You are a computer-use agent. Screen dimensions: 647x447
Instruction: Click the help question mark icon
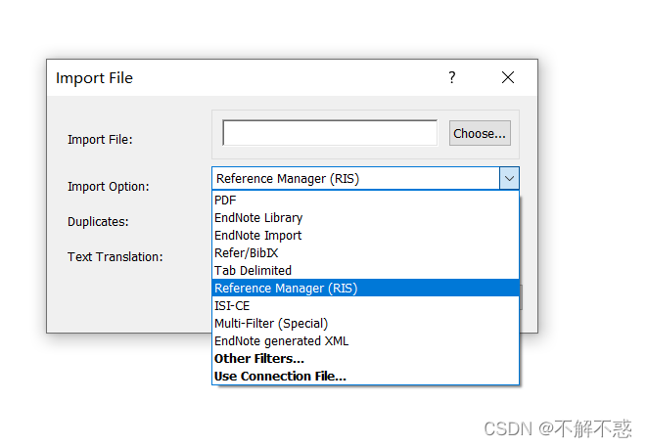point(452,77)
